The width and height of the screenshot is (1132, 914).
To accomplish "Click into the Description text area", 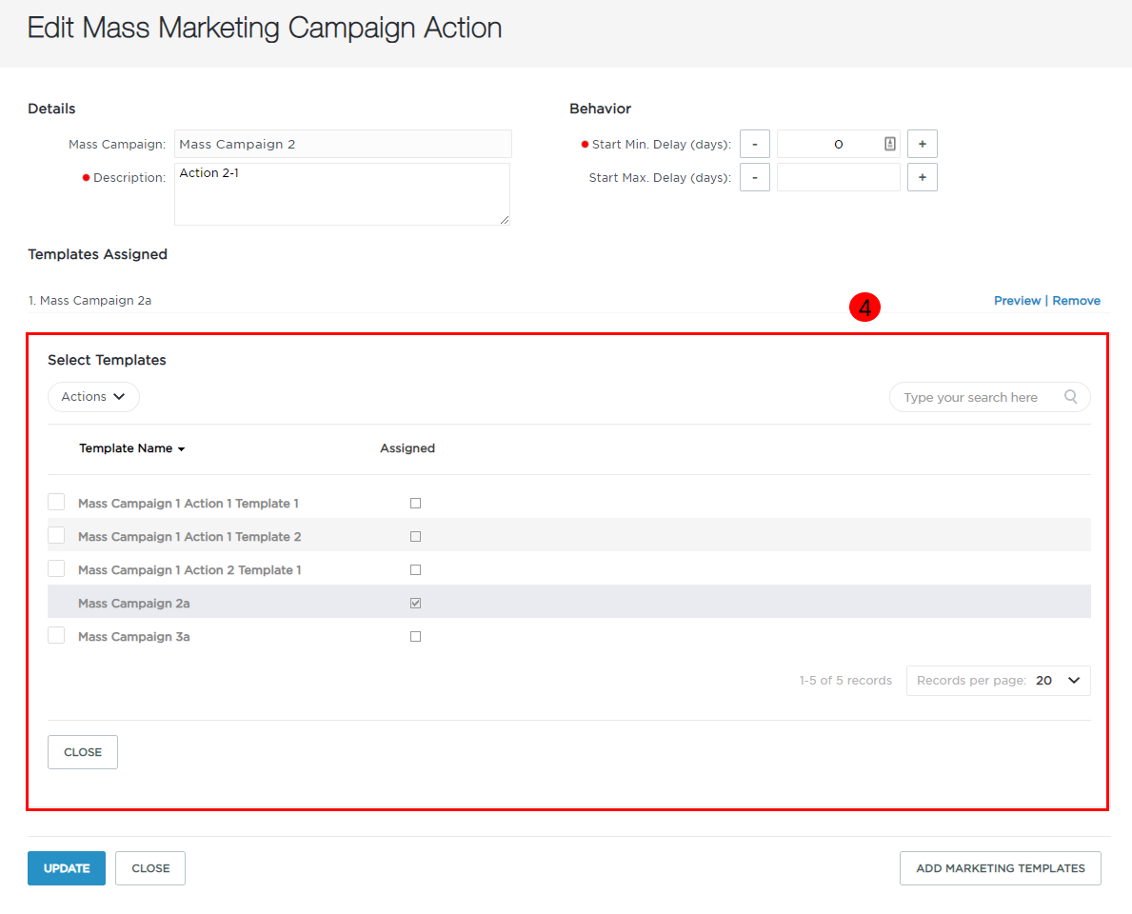I will click(x=342, y=193).
